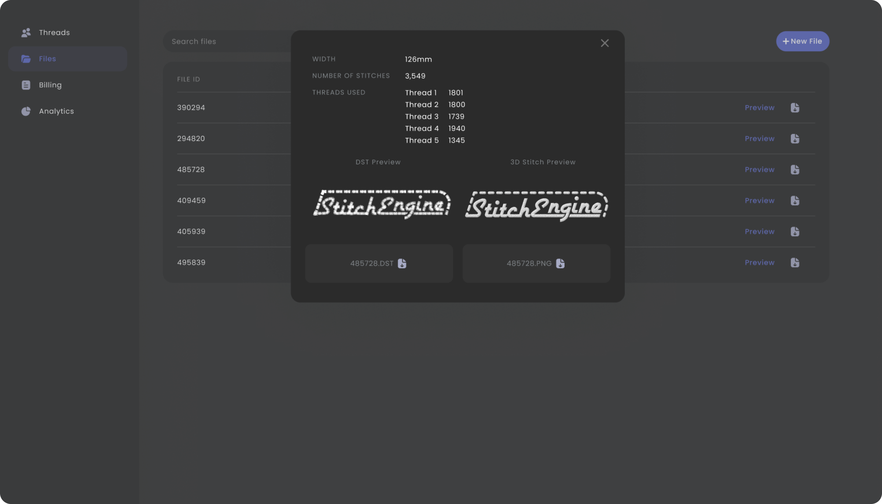The image size is (882, 504).
Task: Open Preview for file 495839
Action: 759,263
